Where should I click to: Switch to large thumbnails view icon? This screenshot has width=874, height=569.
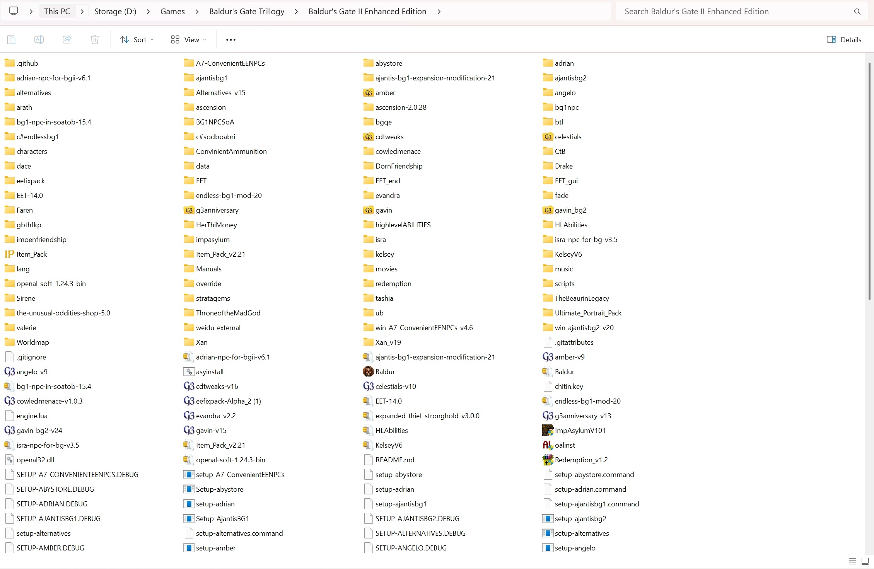coord(865,561)
